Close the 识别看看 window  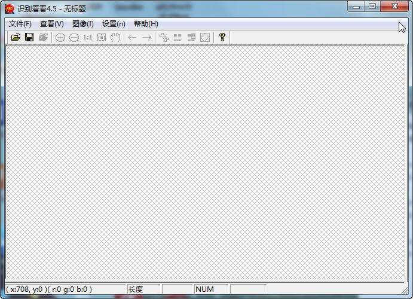(x=394, y=7)
